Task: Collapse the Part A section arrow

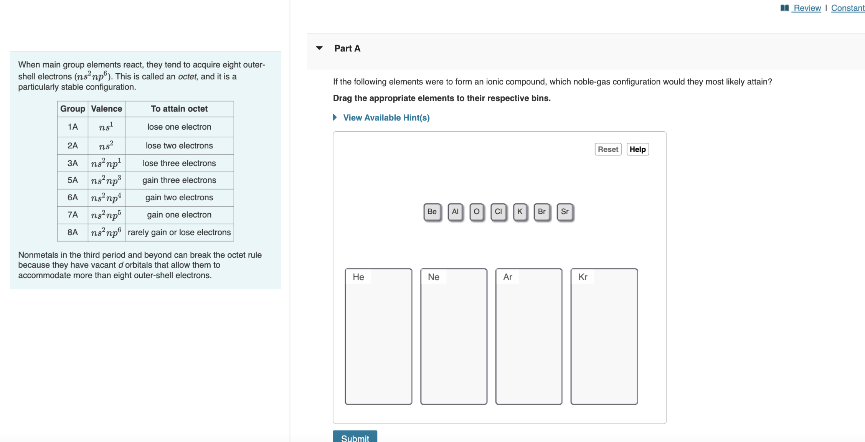Action: (x=319, y=48)
